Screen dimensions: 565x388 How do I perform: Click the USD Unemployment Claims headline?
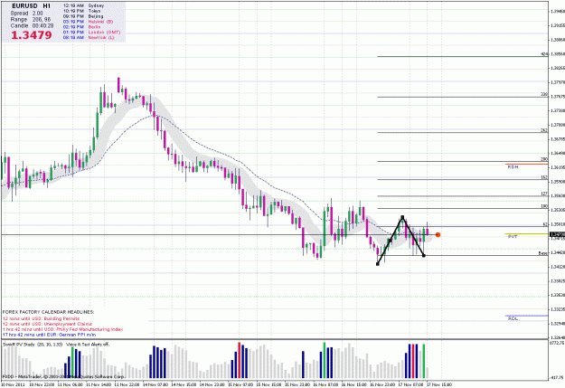(47, 324)
